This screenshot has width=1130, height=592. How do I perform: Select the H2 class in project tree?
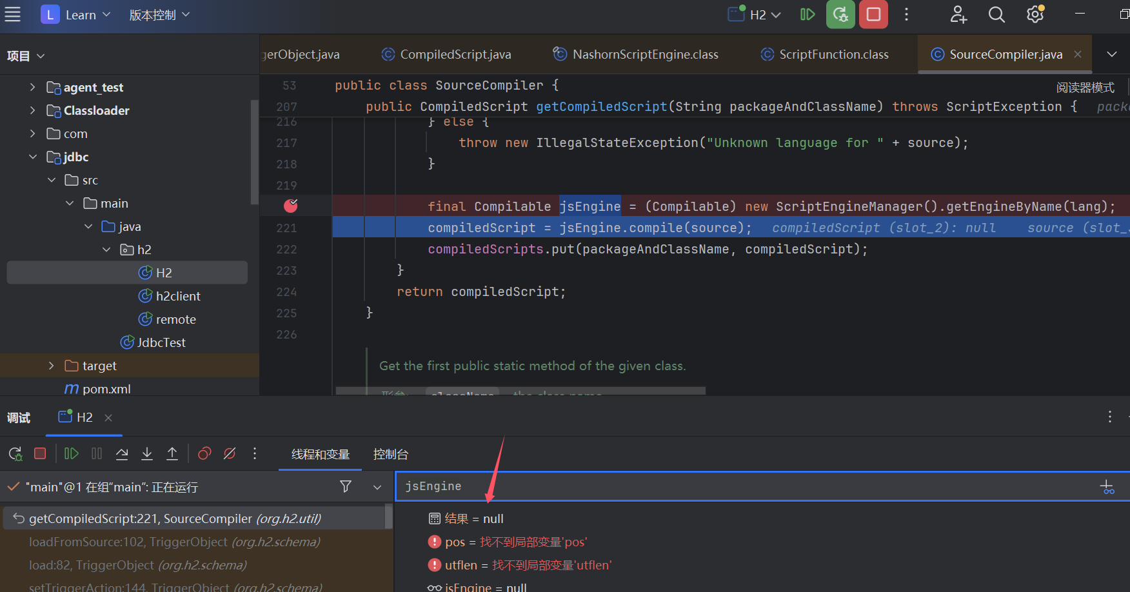click(127, 273)
